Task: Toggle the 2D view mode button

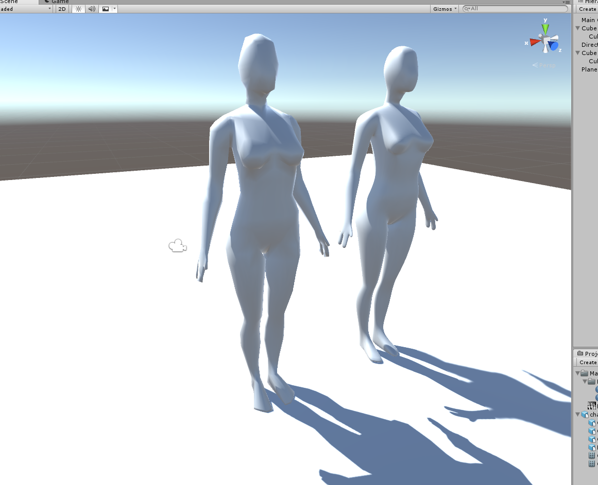Action: coord(62,9)
